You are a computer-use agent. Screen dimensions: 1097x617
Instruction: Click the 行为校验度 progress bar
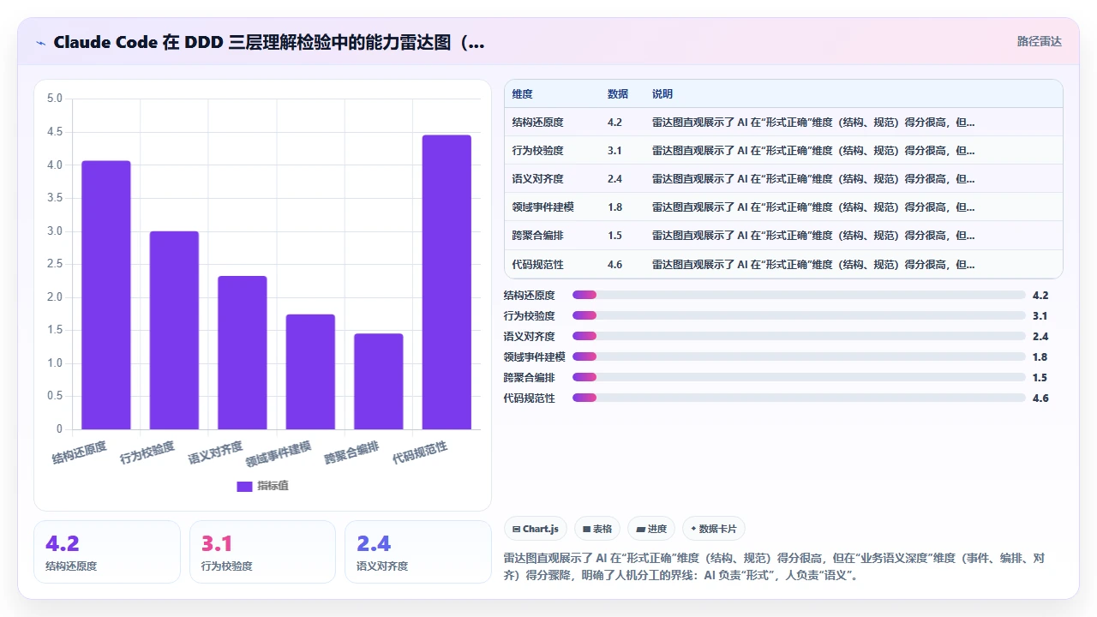coord(799,315)
